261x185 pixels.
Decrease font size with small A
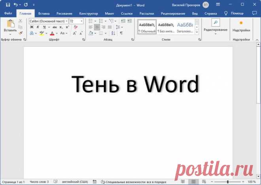click(x=81, y=33)
